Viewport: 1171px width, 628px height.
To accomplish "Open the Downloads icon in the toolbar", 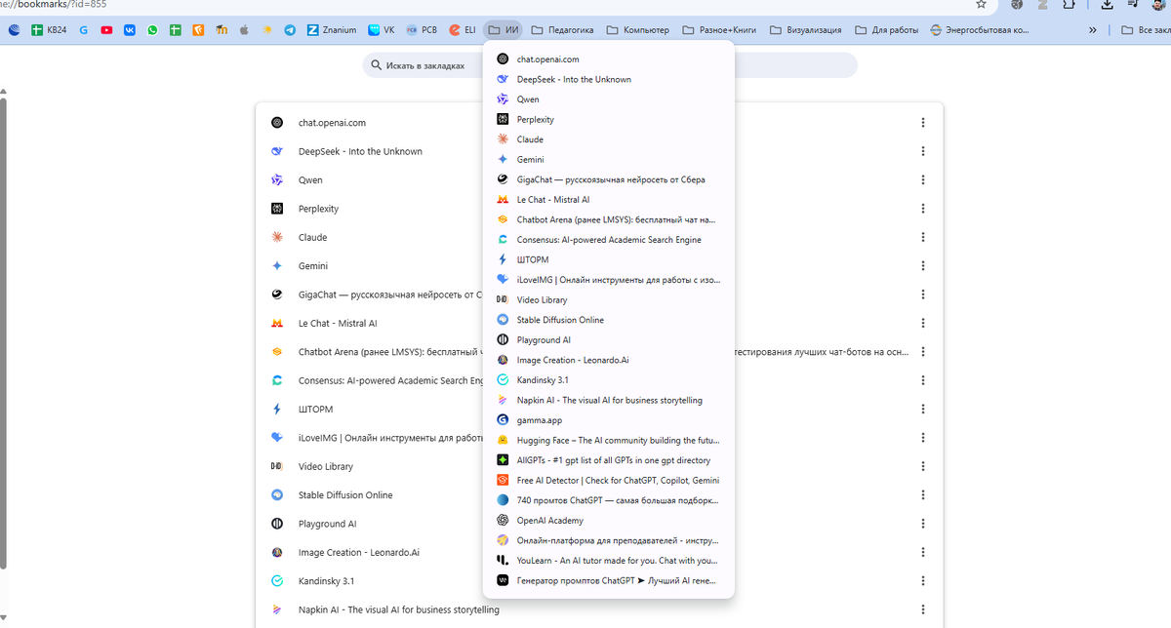I will click(1107, 5).
